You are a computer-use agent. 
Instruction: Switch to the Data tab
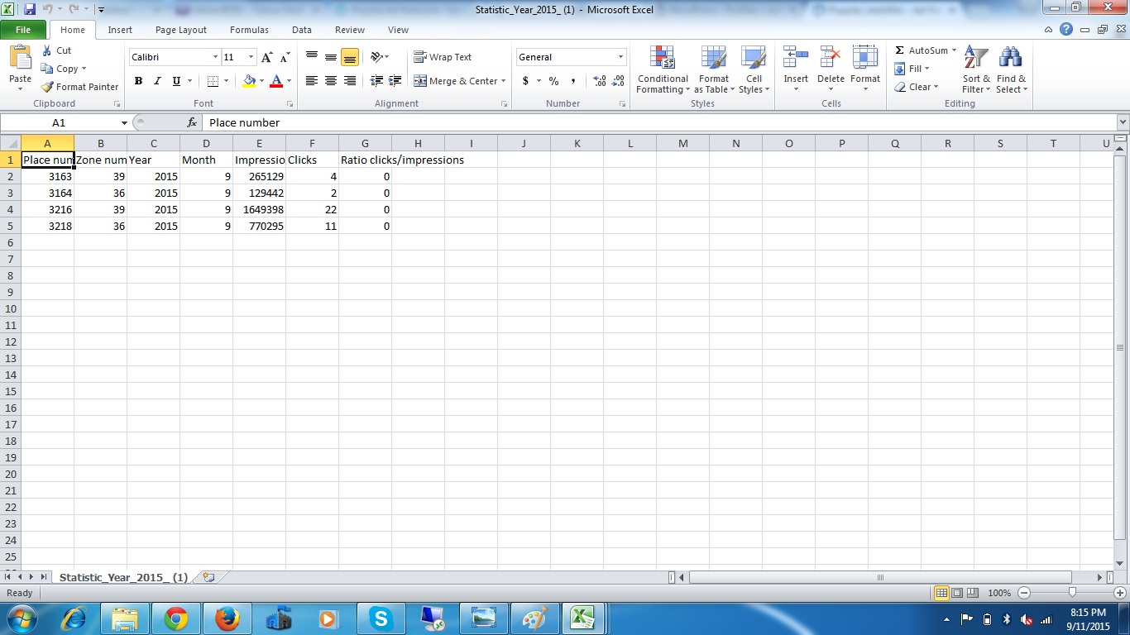pyautogui.click(x=302, y=30)
